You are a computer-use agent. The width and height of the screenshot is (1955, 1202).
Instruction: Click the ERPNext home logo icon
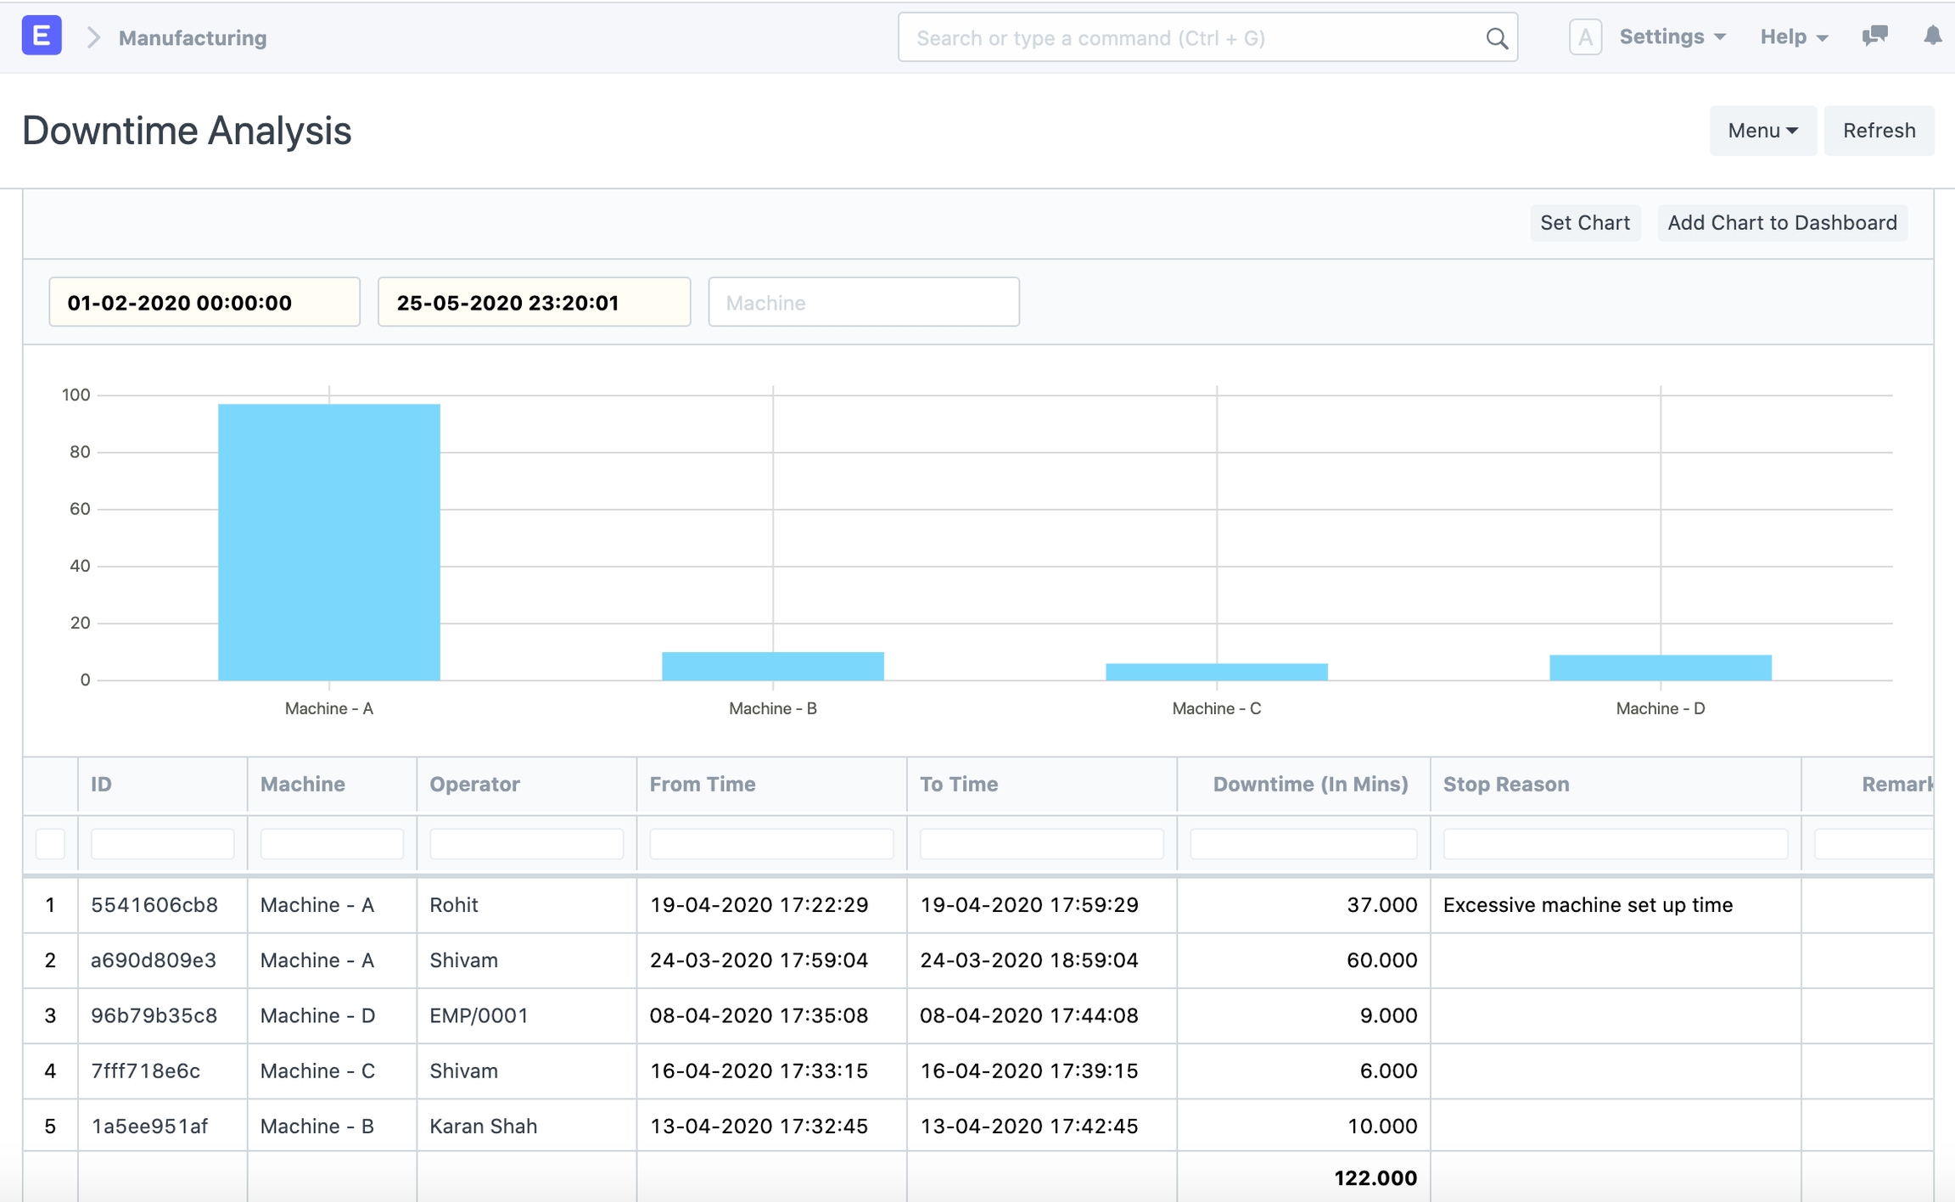(41, 36)
